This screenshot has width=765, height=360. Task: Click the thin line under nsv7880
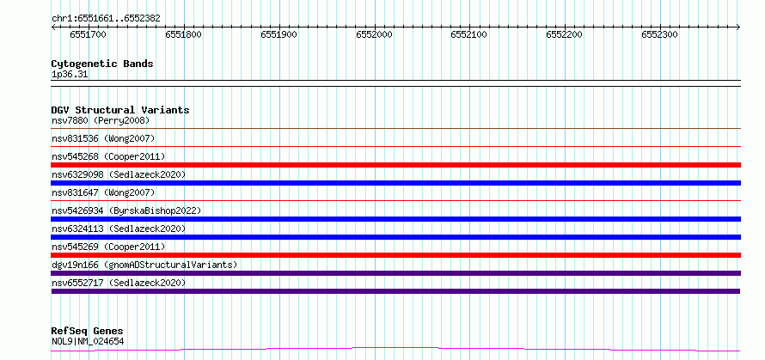tap(395, 128)
